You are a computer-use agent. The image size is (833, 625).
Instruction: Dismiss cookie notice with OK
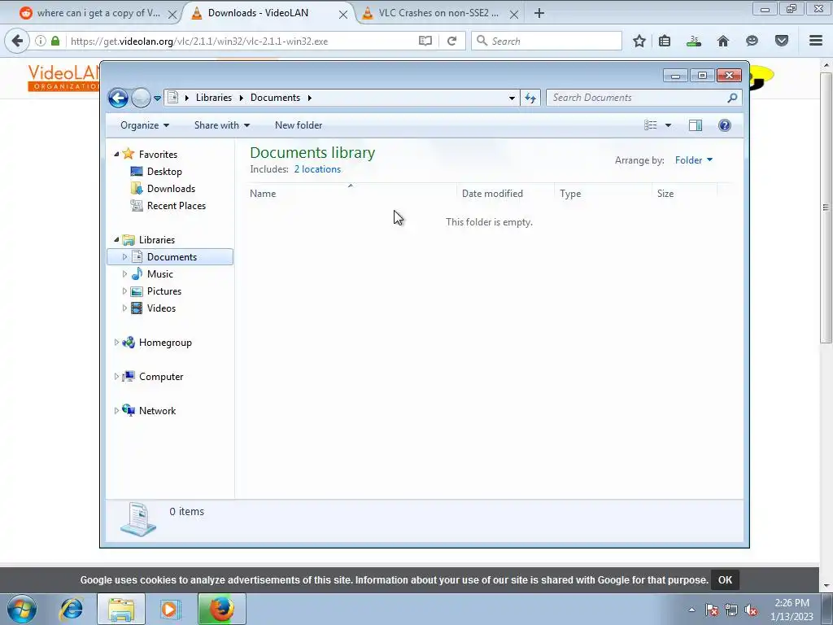pos(725,580)
